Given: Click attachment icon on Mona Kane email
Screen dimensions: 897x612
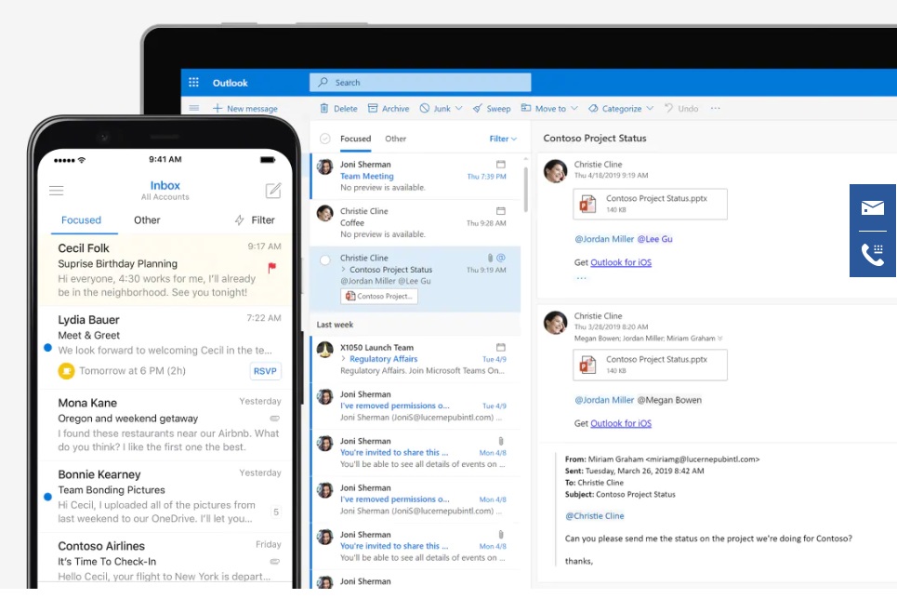Looking at the screenshot, I should pos(275,418).
